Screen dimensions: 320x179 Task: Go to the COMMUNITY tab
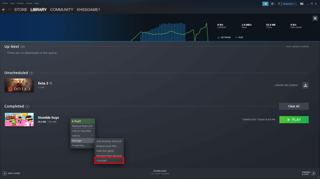[62, 10]
